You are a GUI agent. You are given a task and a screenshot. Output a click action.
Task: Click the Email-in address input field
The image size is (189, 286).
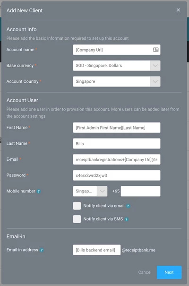pyautogui.click(x=97, y=250)
